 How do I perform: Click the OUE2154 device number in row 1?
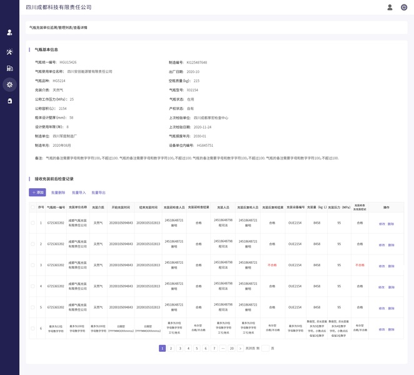tap(295, 223)
